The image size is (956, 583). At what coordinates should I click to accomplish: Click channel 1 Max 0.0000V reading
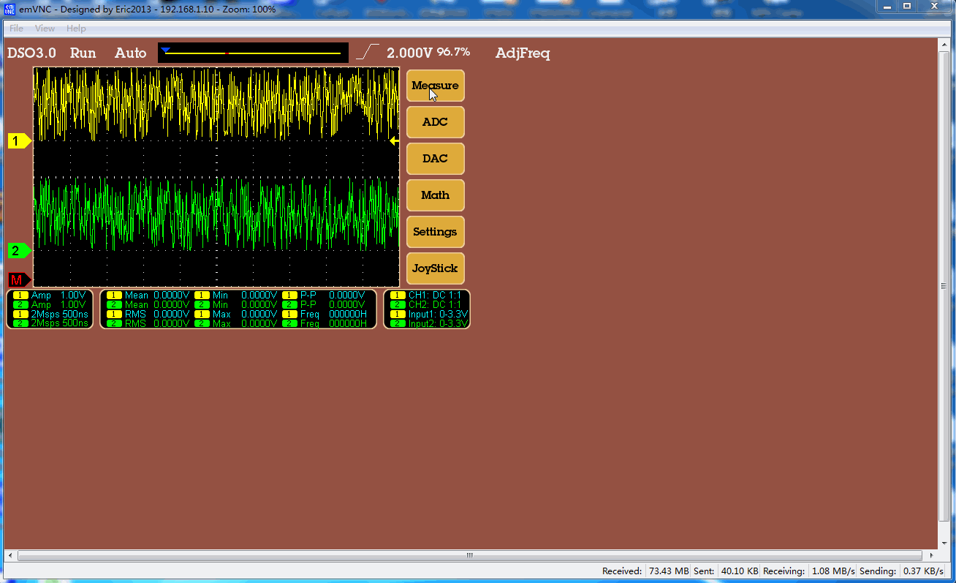coord(236,314)
